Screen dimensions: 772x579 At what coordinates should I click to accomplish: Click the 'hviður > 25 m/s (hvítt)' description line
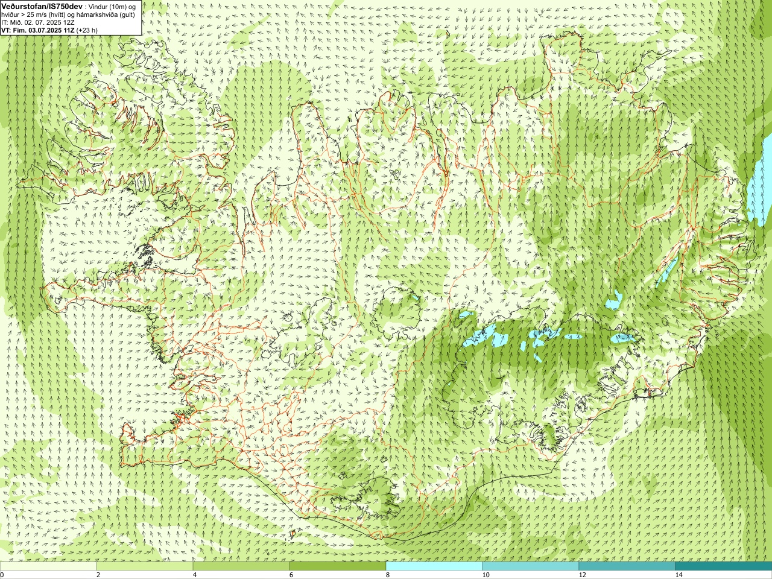(x=68, y=14)
